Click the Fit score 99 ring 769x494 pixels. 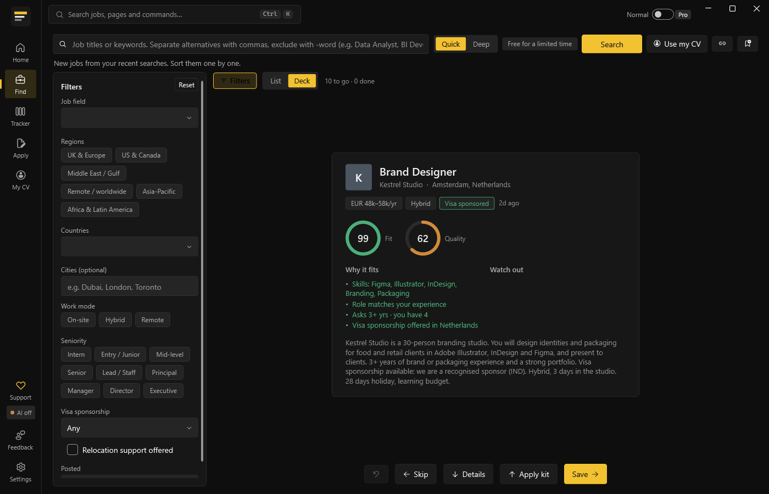click(363, 238)
